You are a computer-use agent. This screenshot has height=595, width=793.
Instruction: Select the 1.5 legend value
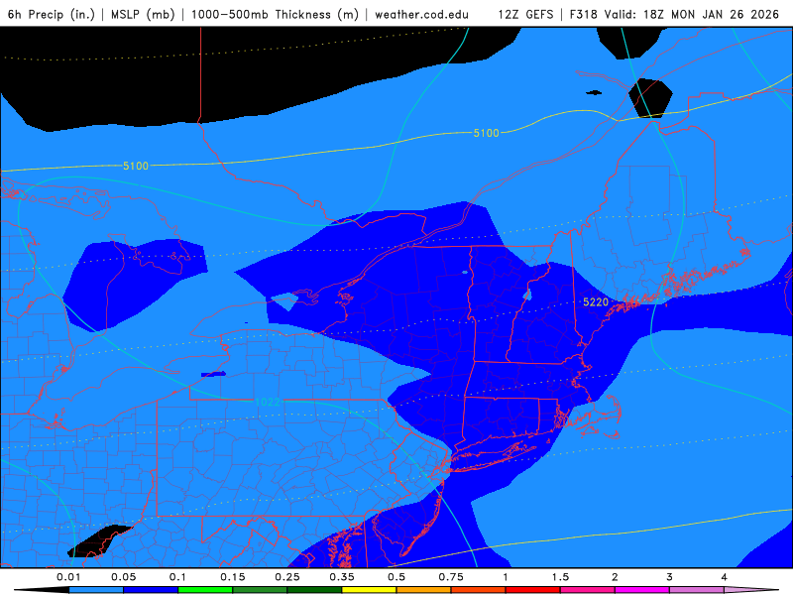tap(560, 577)
